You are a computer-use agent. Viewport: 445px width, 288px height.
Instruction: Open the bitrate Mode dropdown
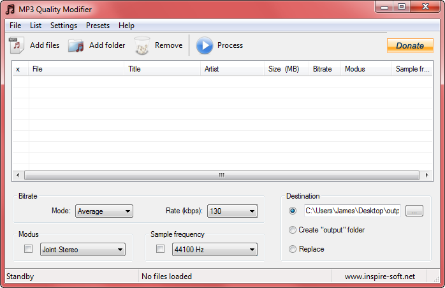[x=104, y=211]
